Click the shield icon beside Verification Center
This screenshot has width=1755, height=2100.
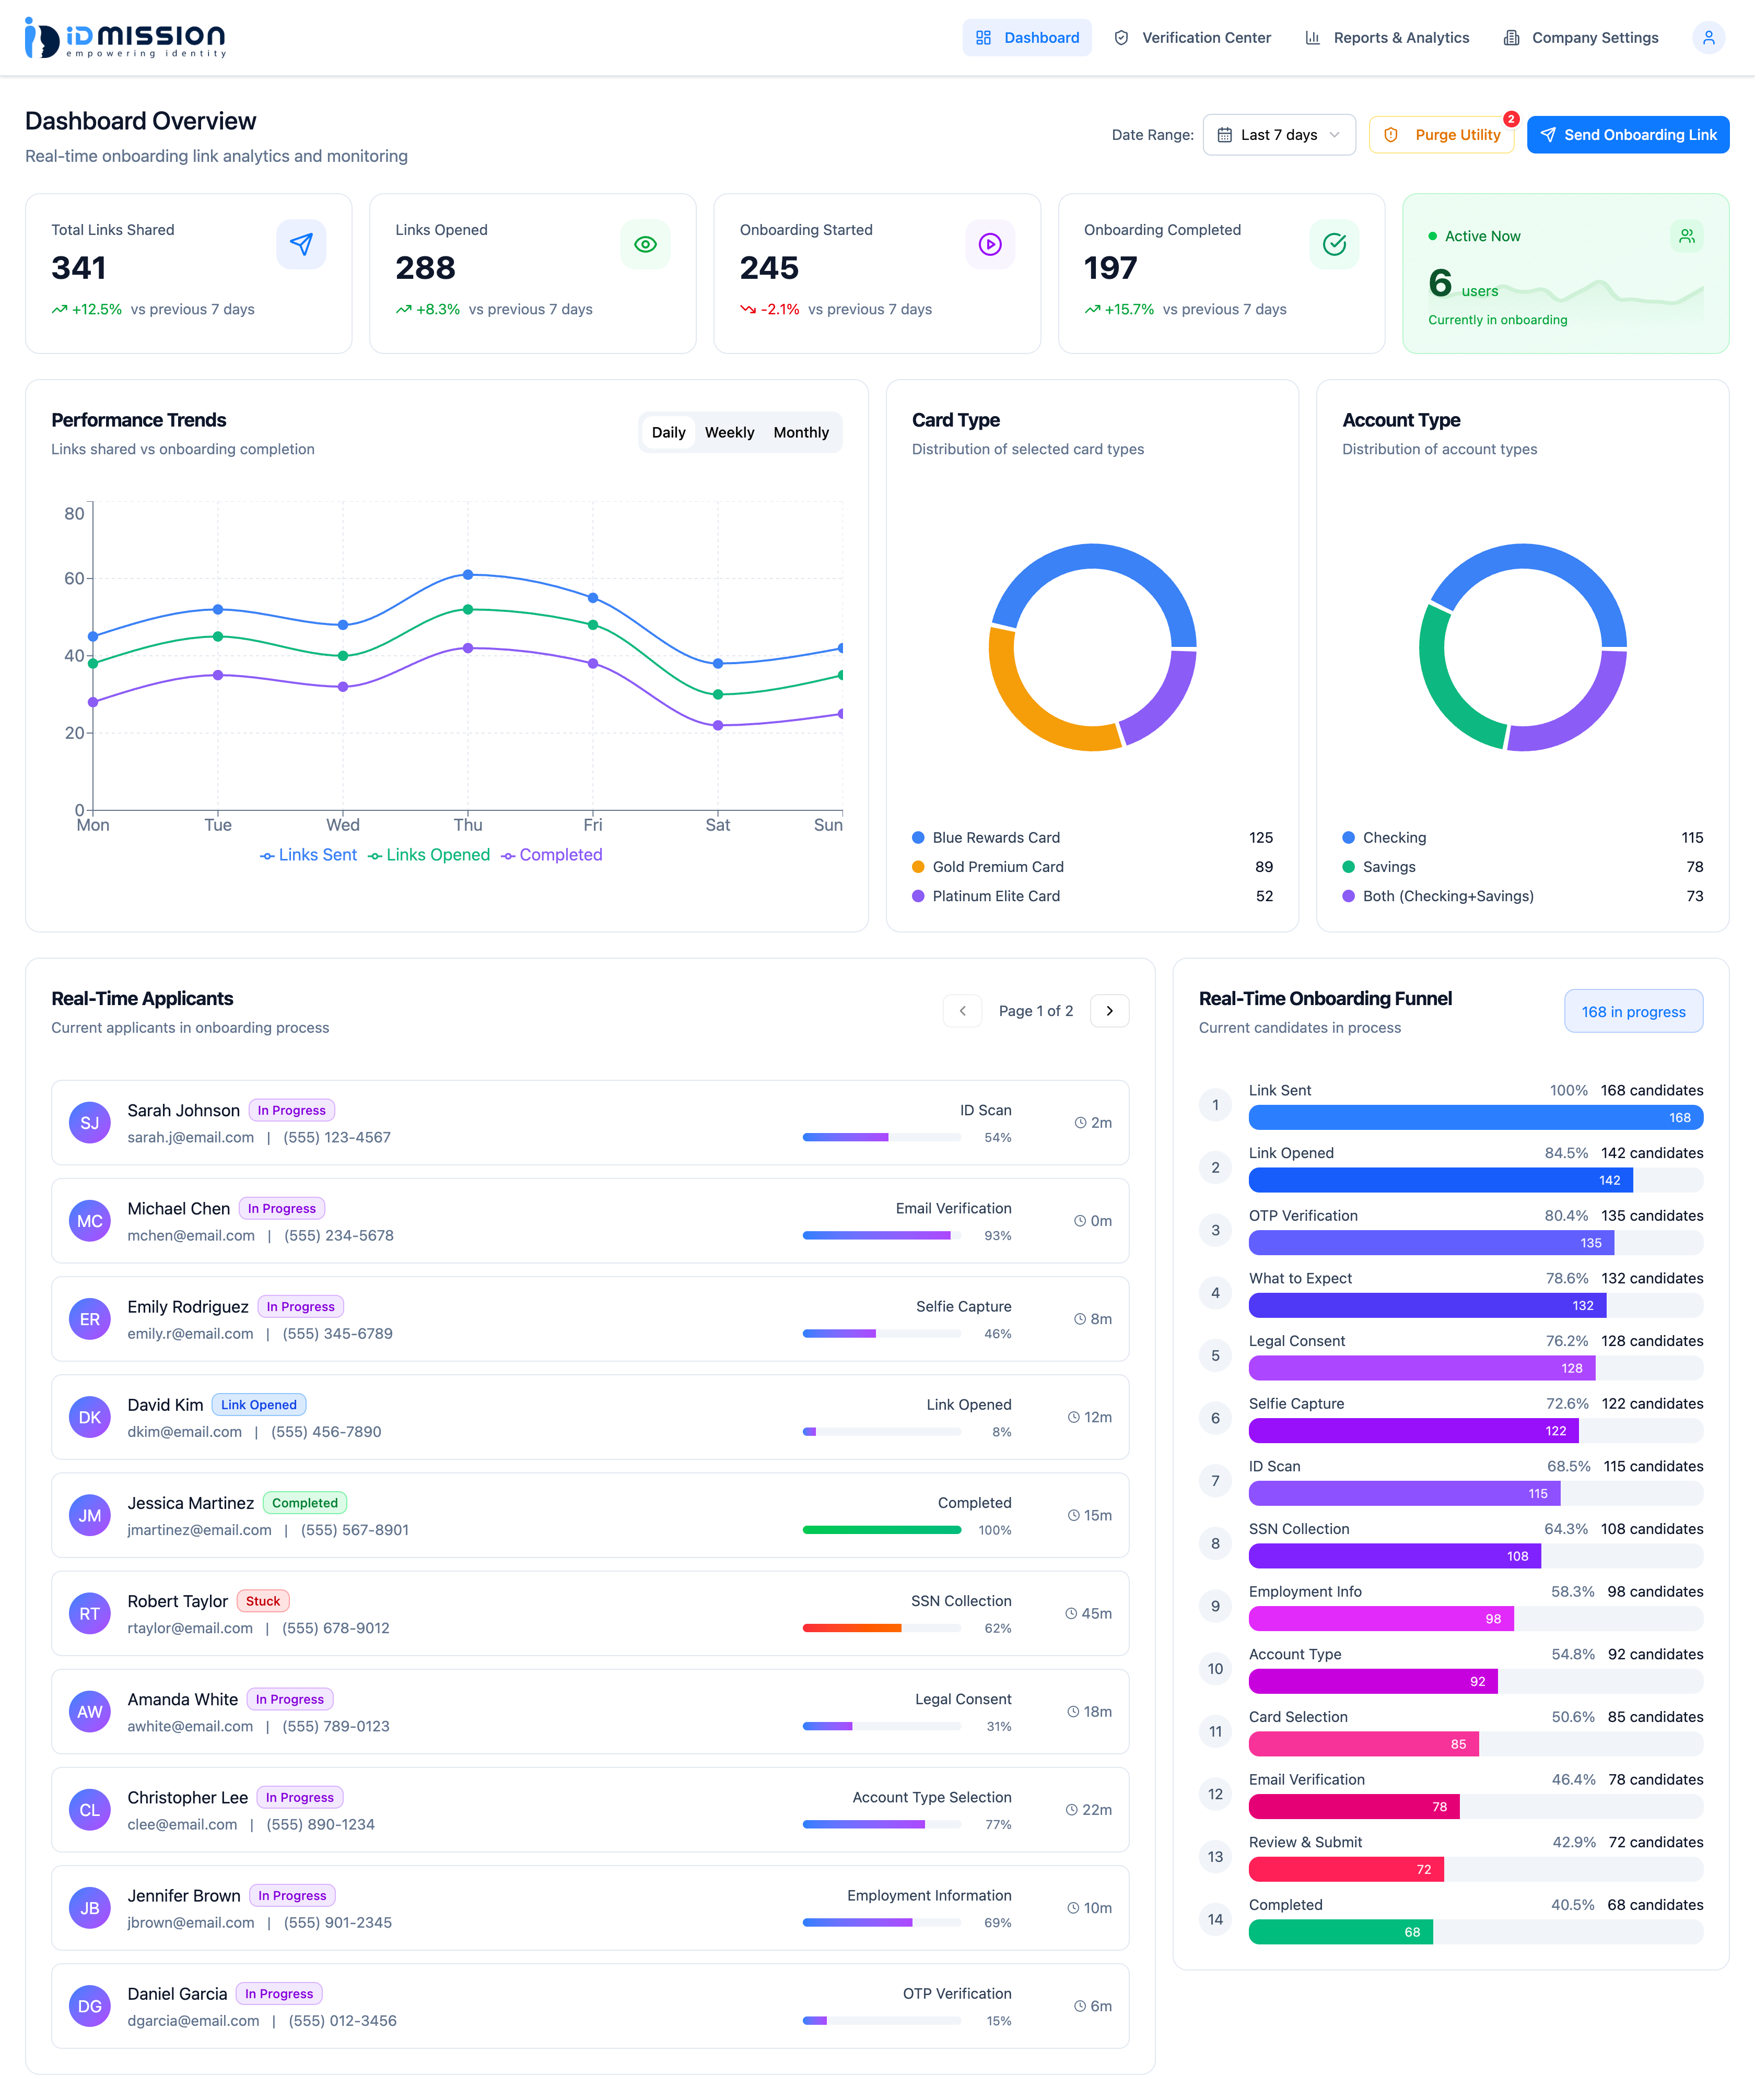click(1121, 38)
